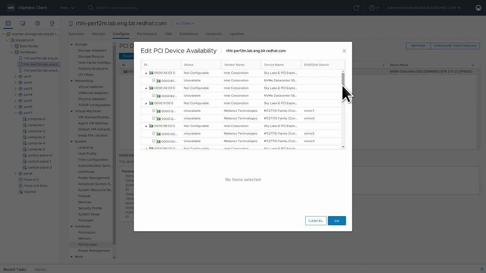The image size is (486, 273).
Task: Switch to the Datastores tab
Action: [189, 34]
